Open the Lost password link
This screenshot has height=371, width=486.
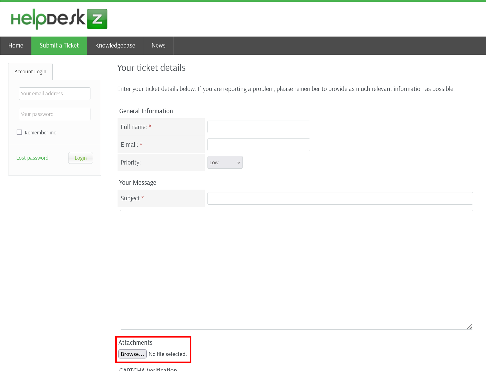point(32,158)
